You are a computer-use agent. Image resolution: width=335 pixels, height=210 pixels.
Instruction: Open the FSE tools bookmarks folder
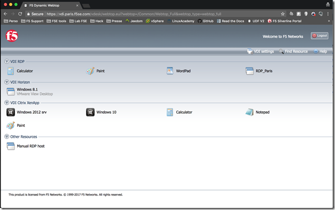point(56,21)
